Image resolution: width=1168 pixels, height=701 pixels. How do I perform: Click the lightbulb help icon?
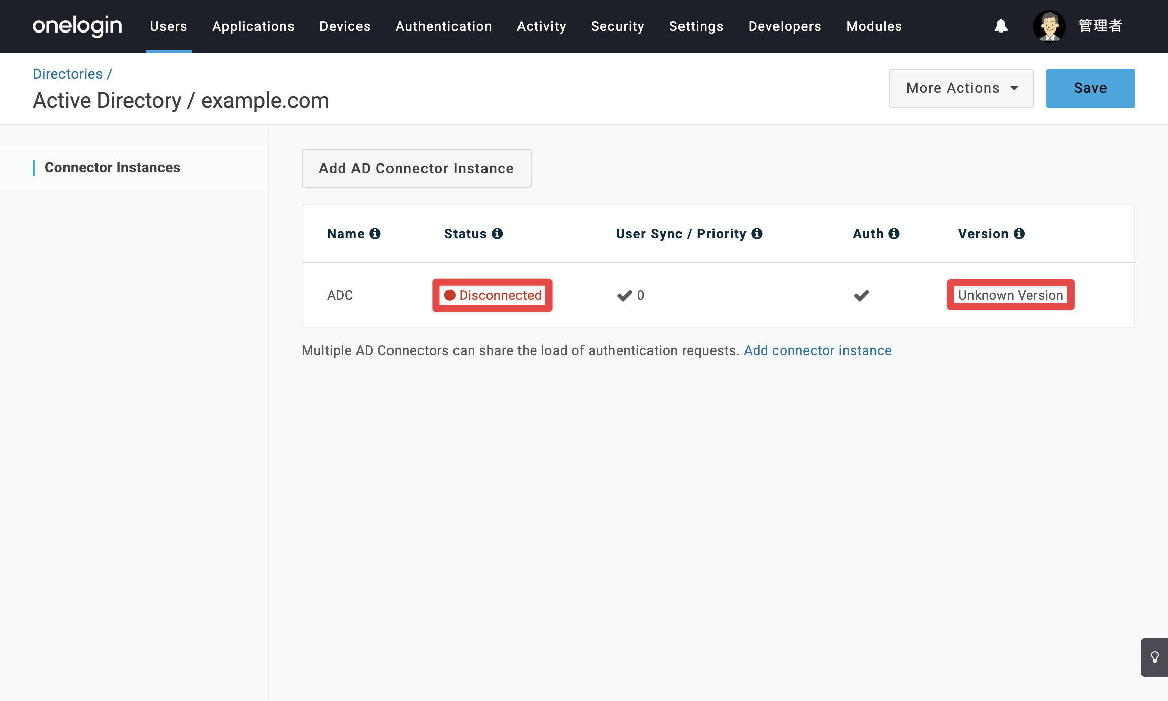[x=1155, y=657]
